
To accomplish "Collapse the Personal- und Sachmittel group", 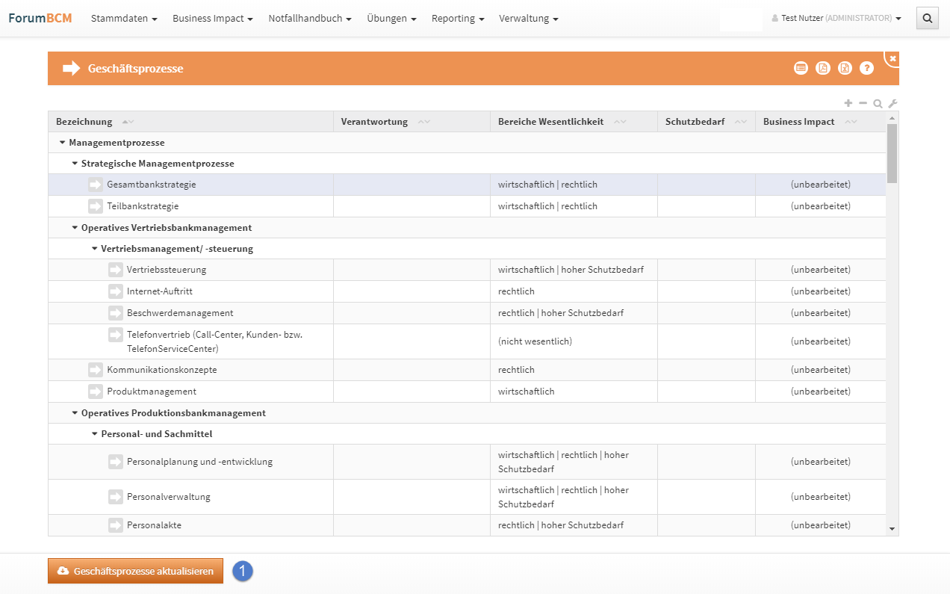I will point(94,434).
